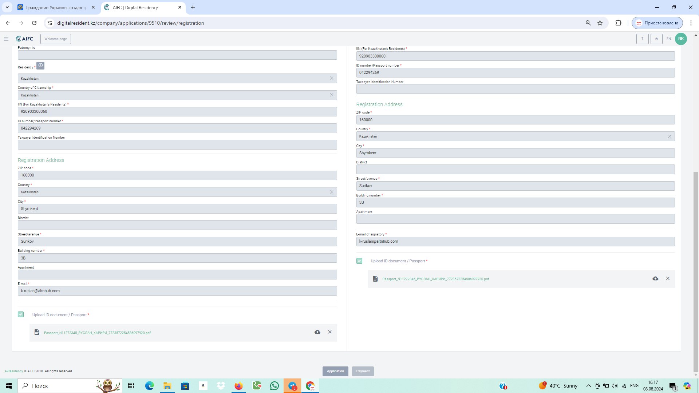Screen dimensions: 699x393
Task: Click the help question mark button
Action: pyautogui.click(x=642, y=39)
